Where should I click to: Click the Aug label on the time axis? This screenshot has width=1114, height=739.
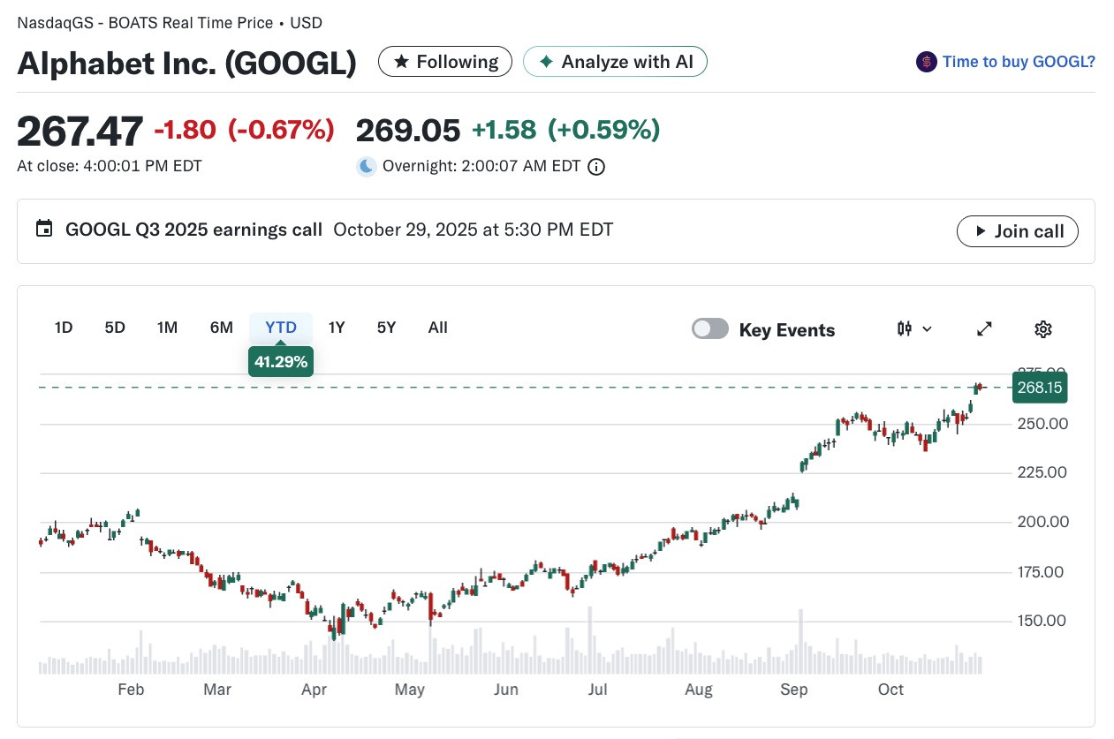point(699,690)
